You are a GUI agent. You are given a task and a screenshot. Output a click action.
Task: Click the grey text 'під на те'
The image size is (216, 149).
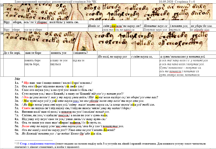pos(79,61)
